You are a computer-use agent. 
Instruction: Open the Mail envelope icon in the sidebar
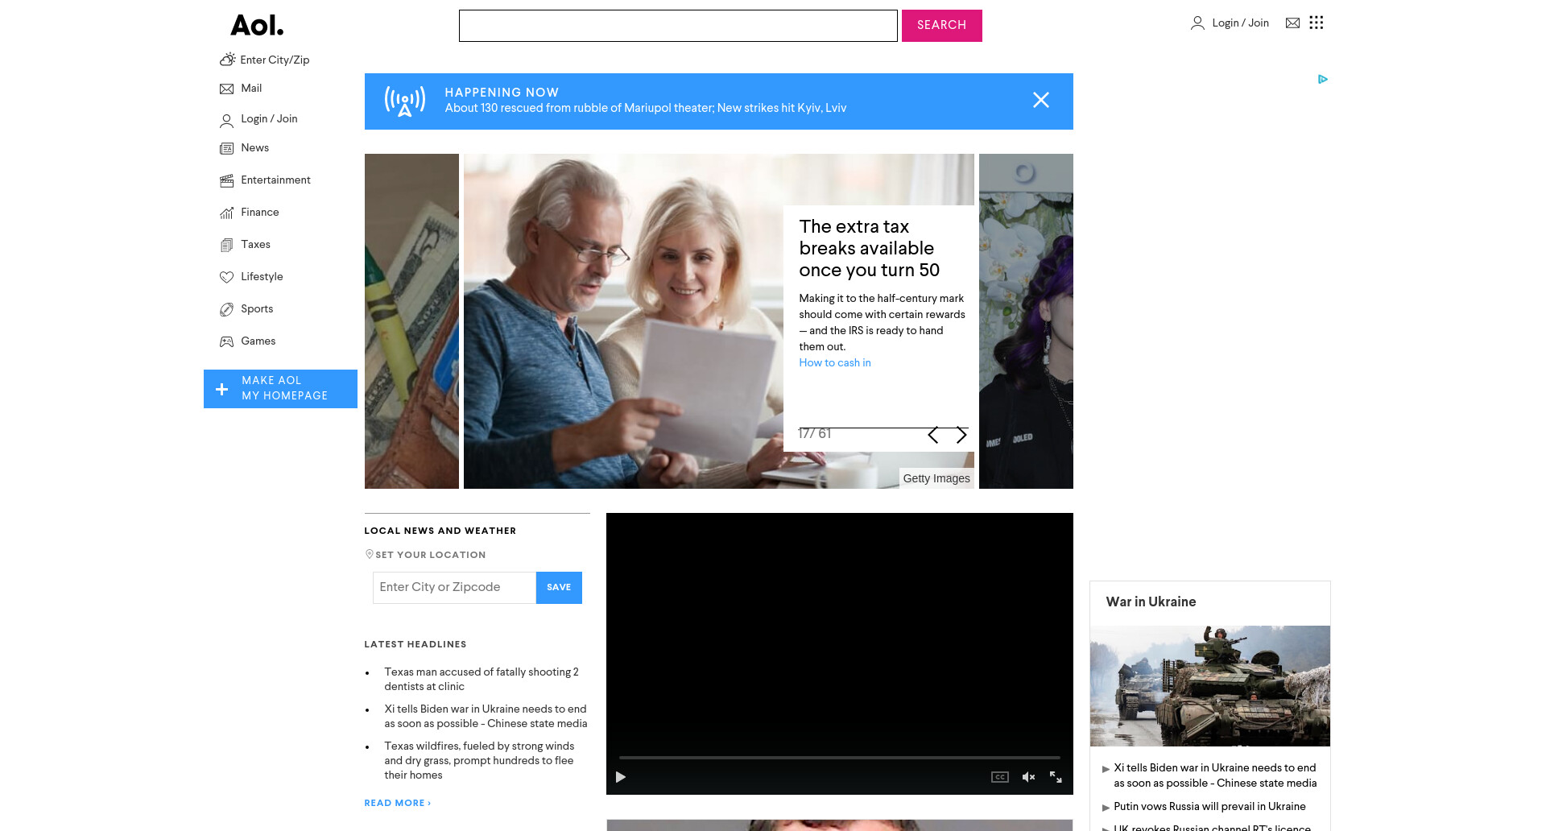click(x=227, y=89)
